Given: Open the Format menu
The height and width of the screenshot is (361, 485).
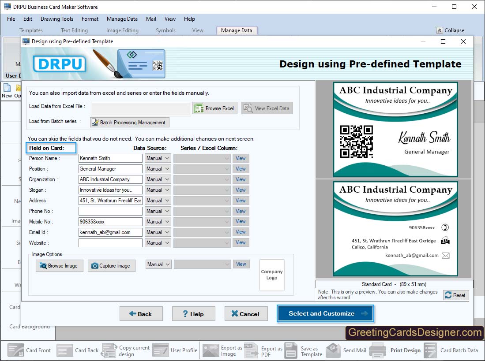Looking at the screenshot, I should point(90,19).
